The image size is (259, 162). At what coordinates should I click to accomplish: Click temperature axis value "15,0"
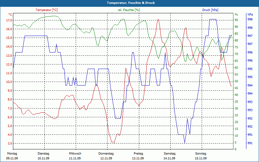coord(9,38)
